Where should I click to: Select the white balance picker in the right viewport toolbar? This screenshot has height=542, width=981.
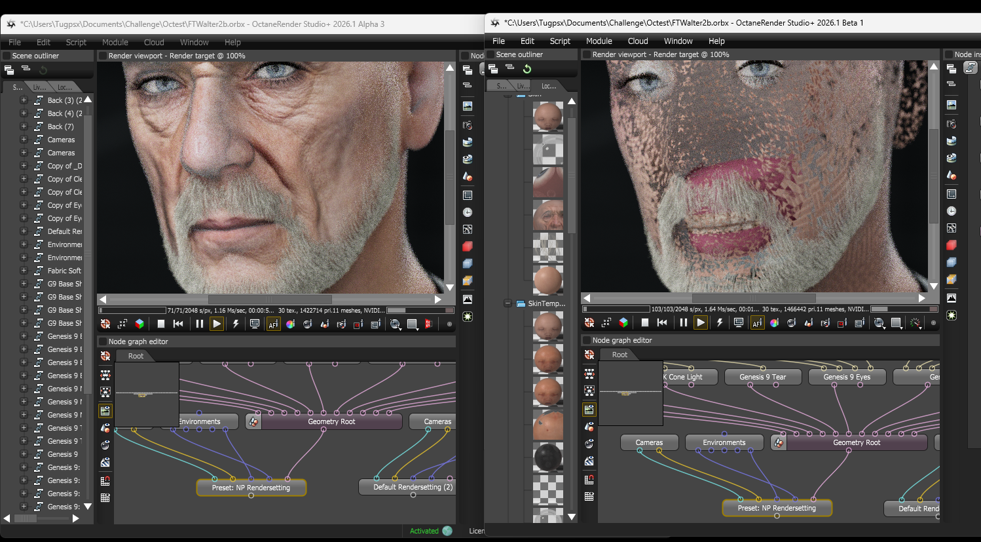tap(774, 322)
